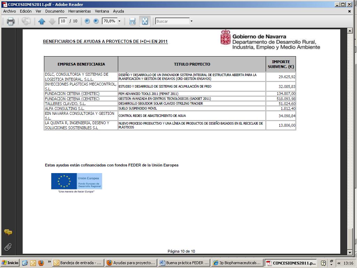Screen dimensions: 357x268
Task: Open the Inicio start button
Action: tap(10, 263)
